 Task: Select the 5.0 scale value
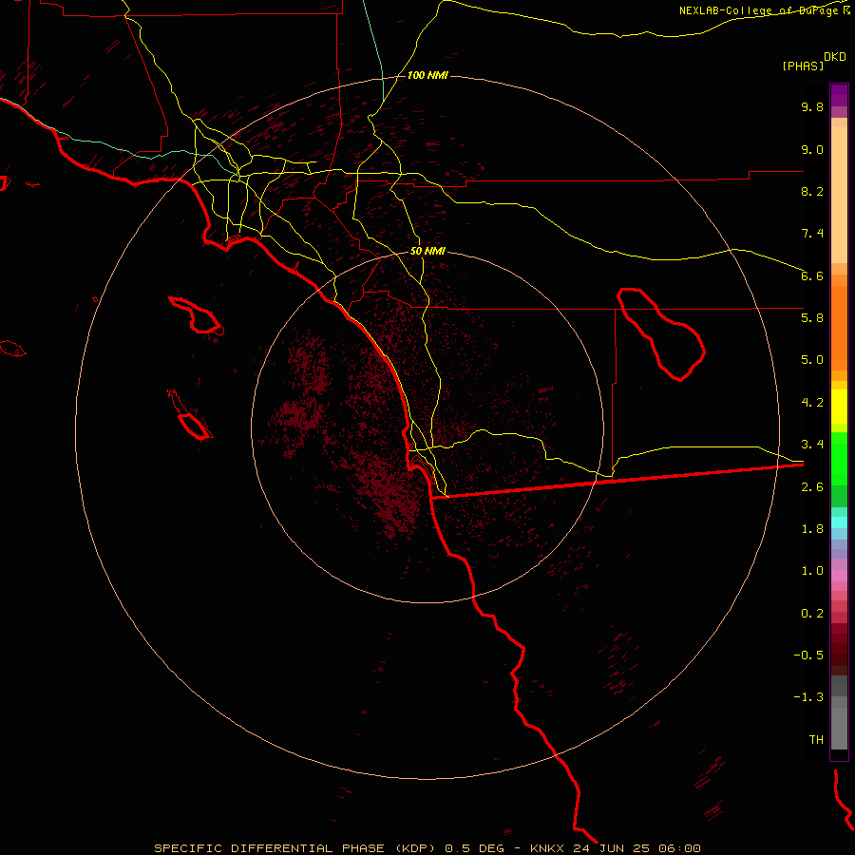(812, 360)
